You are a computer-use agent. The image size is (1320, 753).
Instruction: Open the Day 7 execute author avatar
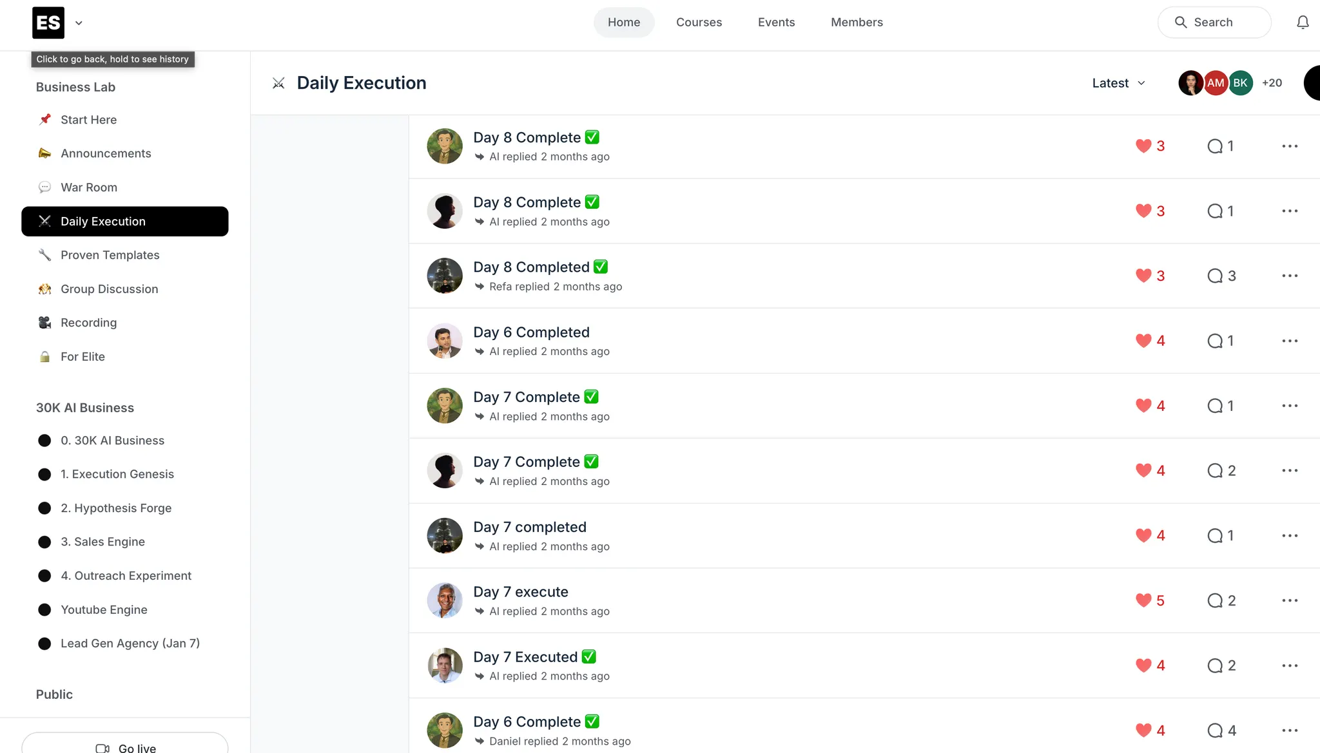tap(445, 600)
